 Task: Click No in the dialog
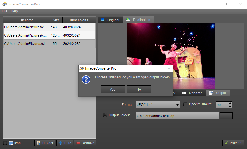click(x=139, y=89)
